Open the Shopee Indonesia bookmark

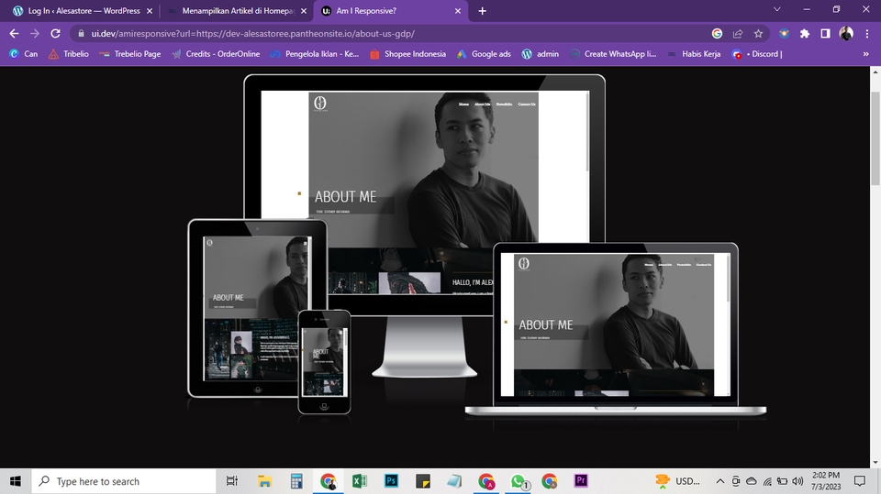point(407,54)
